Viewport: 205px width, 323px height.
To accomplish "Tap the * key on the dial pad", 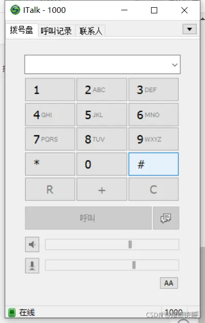I will (x=50, y=164).
